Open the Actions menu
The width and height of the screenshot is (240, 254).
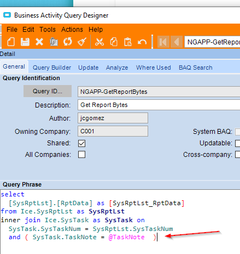(72, 30)
